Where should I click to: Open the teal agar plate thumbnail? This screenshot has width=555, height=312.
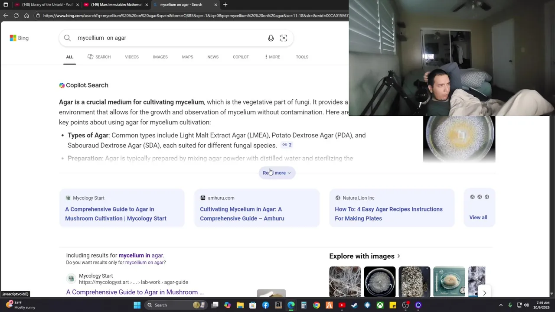(449, 282)
